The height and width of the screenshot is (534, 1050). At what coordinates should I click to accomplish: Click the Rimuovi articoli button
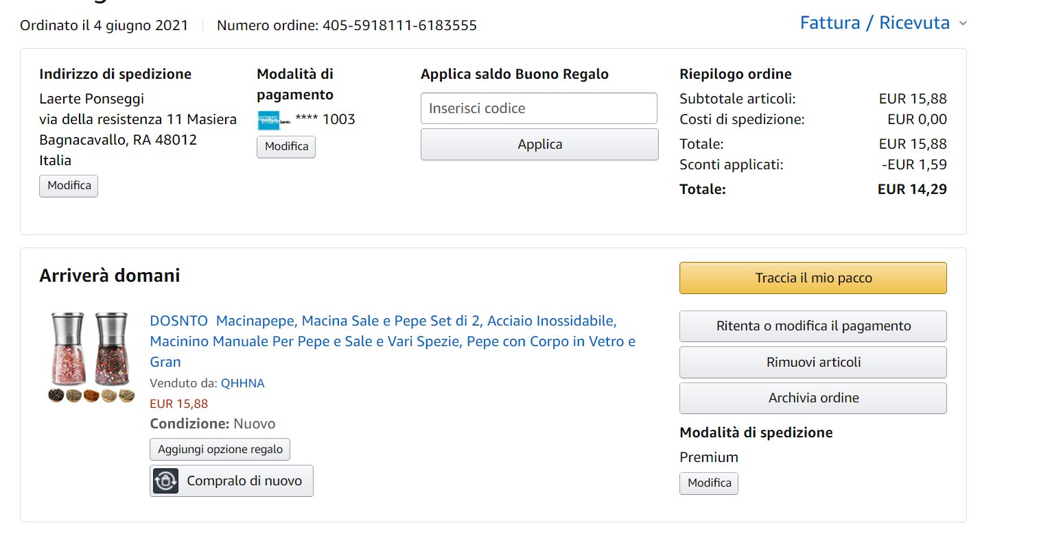coord(813,362)
